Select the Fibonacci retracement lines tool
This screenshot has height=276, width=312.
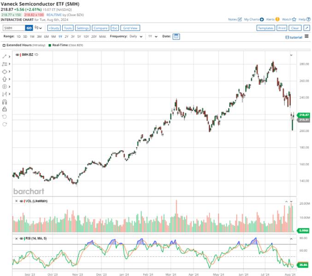[x=4, y=64]
